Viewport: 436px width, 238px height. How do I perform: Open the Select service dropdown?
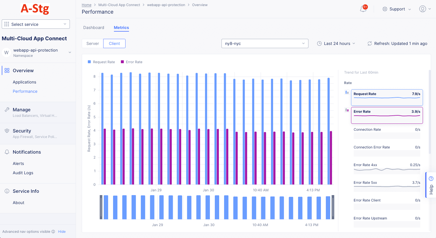35,24
